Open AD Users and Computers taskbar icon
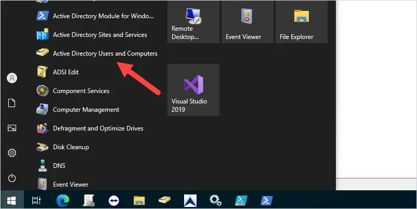Image resolution: width=417 pixels, height=209 pixels. (x=165, y=200)
